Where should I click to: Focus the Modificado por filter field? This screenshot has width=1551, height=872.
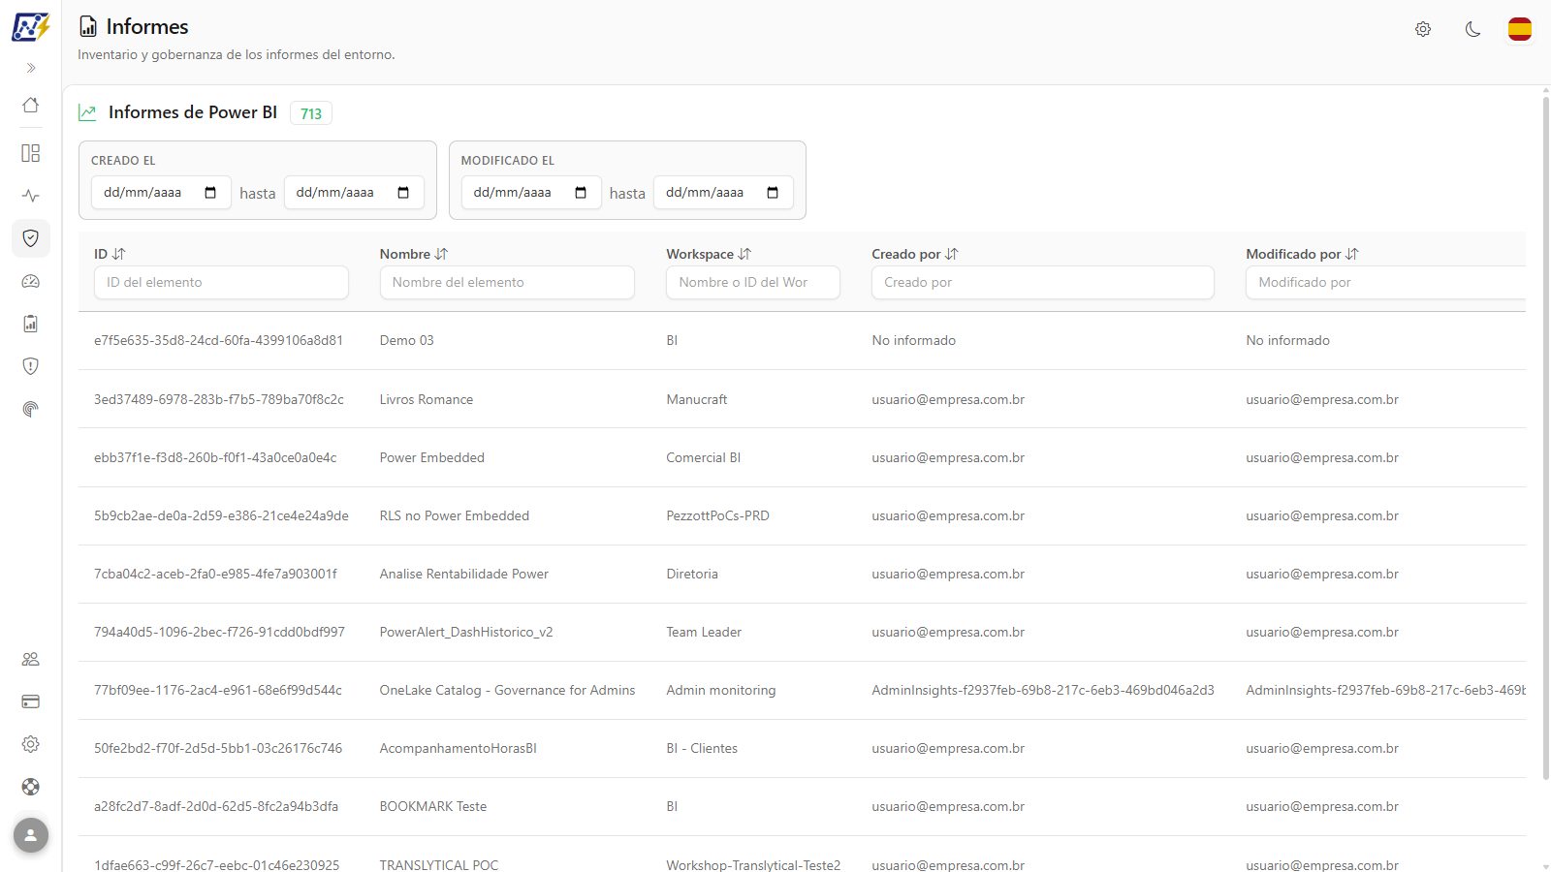click(1386, 282)
